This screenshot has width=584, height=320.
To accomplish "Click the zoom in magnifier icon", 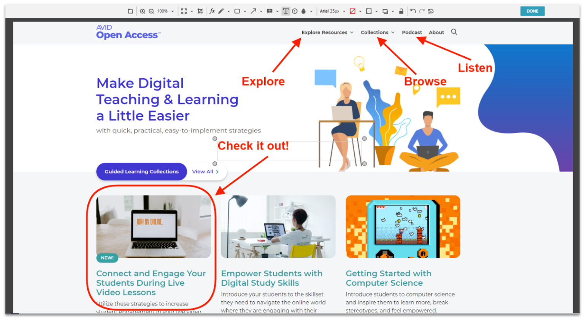I will 142,11.
